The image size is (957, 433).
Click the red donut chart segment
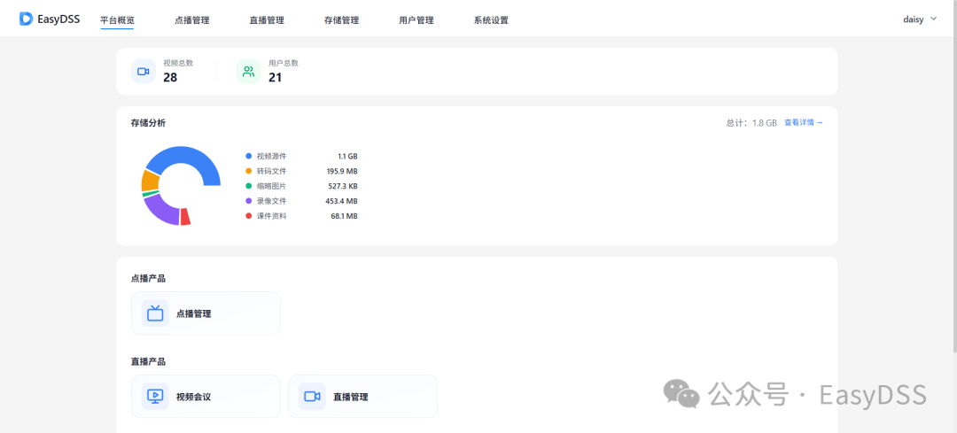tap(185, 216)
